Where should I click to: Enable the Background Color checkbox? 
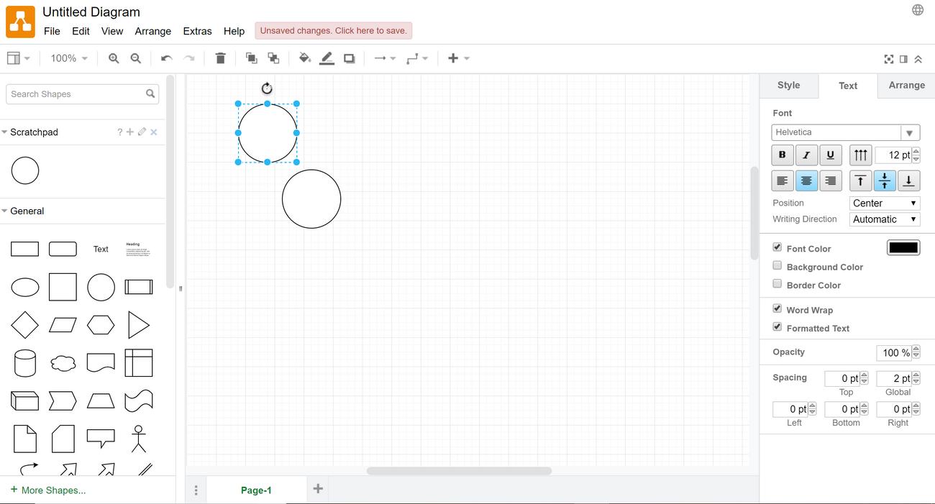click(x=777, y=265)
